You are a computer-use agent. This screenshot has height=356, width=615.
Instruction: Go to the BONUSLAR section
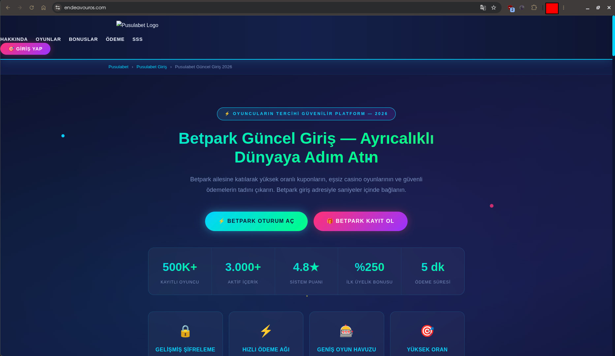click(x=83, y=39)
